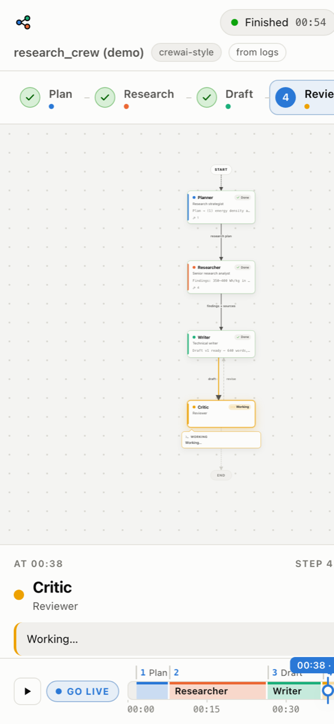Screen dimensions: 334x724
Task: Select the Planner node in graph
Action: click(x=221, y=208)
